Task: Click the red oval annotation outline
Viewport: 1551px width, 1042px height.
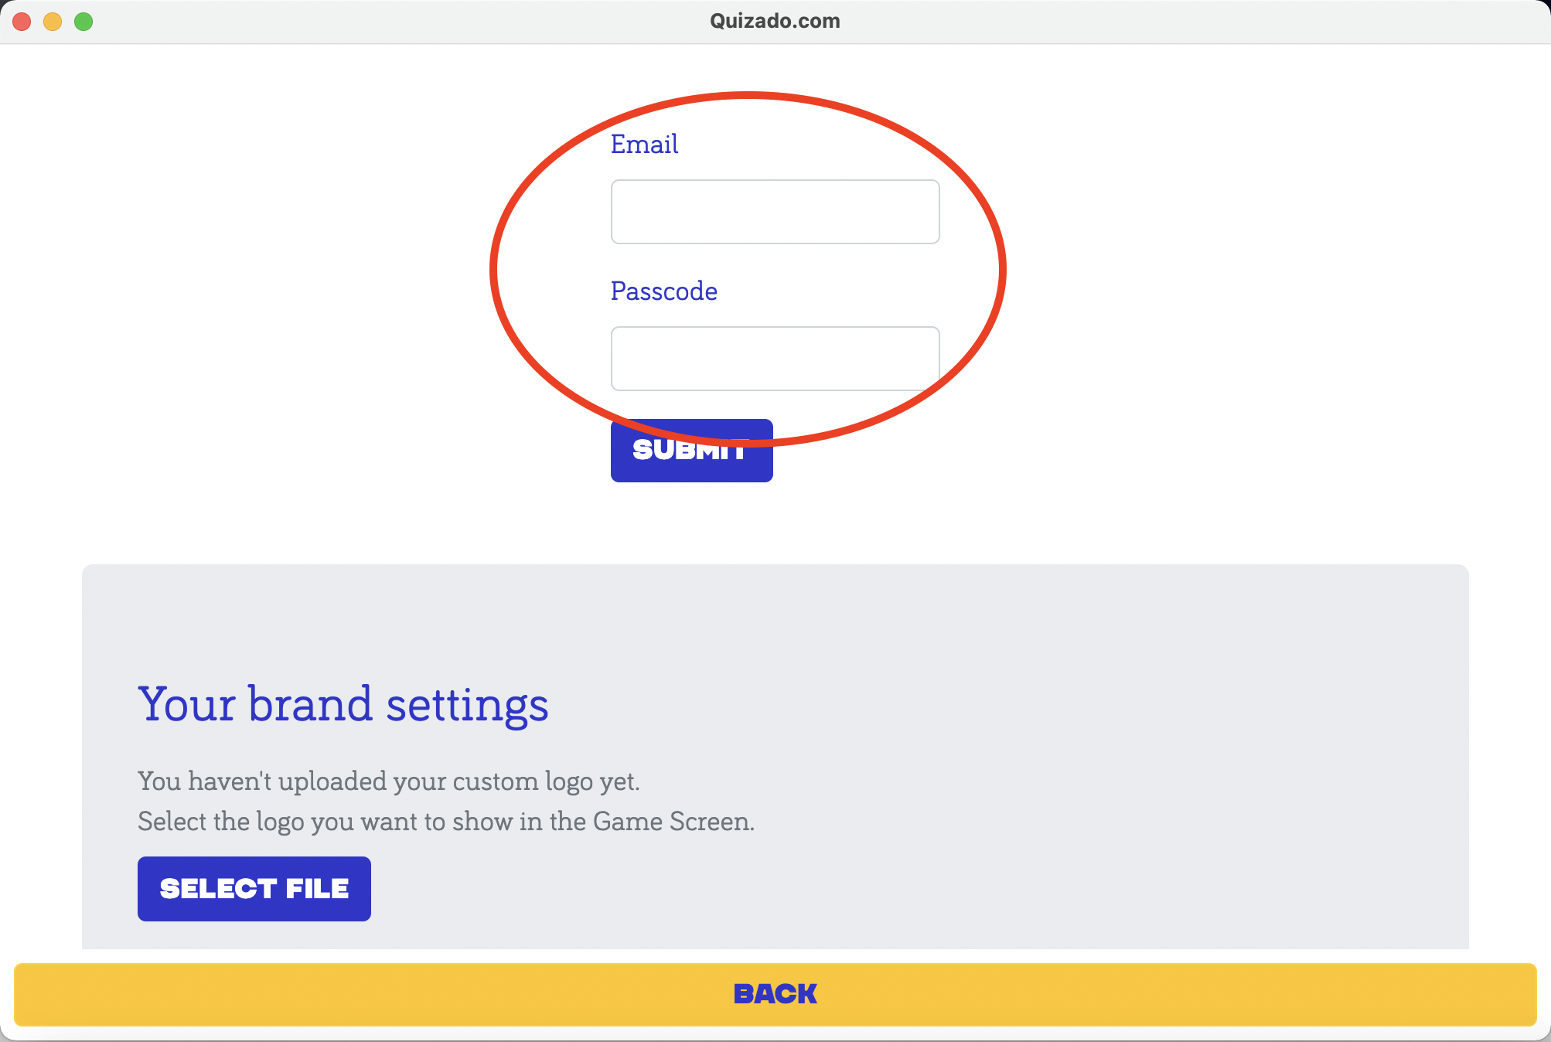Action: click(493, 271)
